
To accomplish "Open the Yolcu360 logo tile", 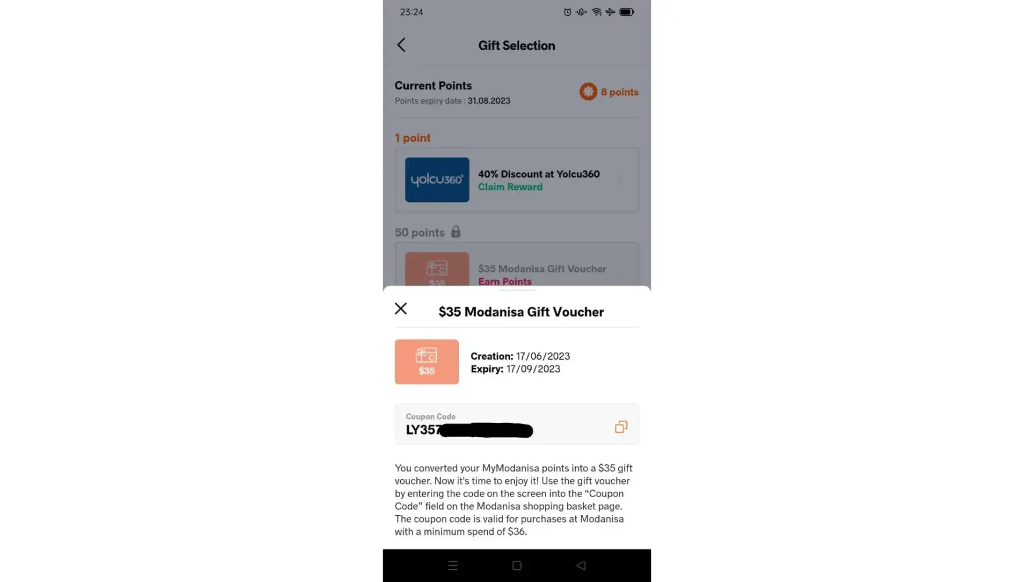I will click(437, 180).
